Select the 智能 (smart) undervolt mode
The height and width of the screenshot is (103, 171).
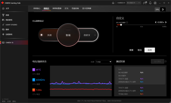68,35
